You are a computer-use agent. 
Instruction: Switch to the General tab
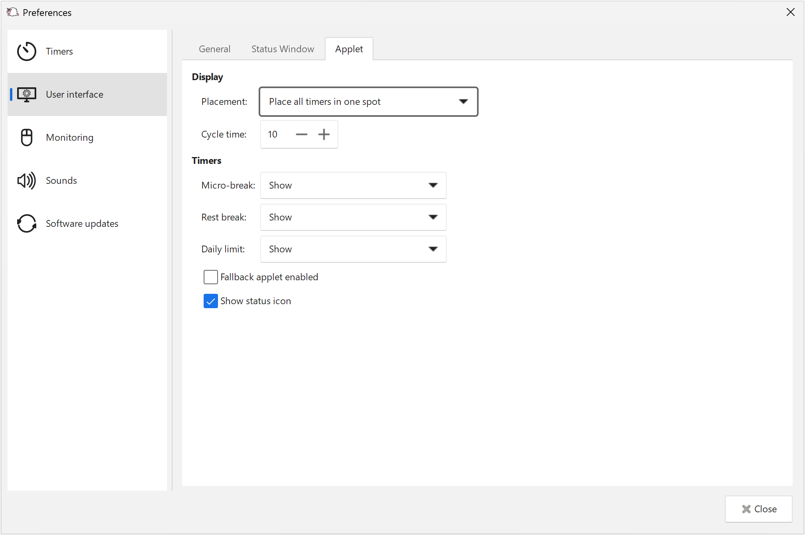coord(214,49)
